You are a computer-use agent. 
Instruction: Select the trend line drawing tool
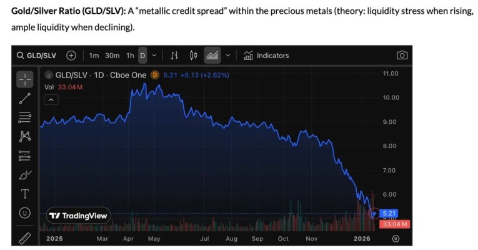coord(24,97)
